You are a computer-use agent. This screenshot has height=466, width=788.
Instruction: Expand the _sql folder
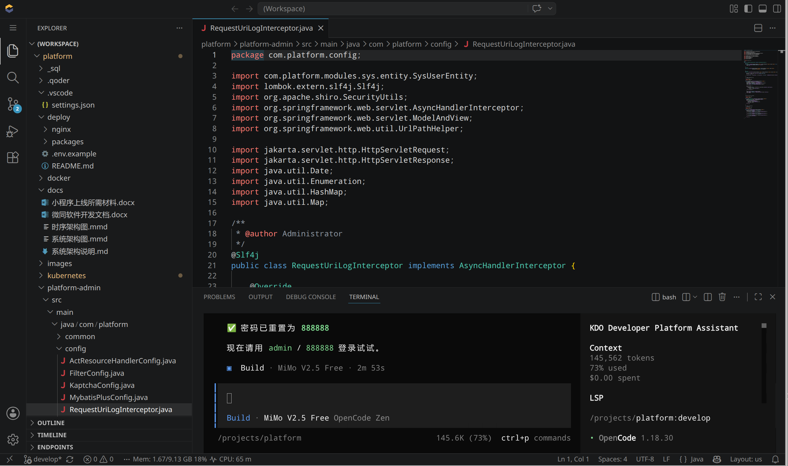[x=109, y=68]
